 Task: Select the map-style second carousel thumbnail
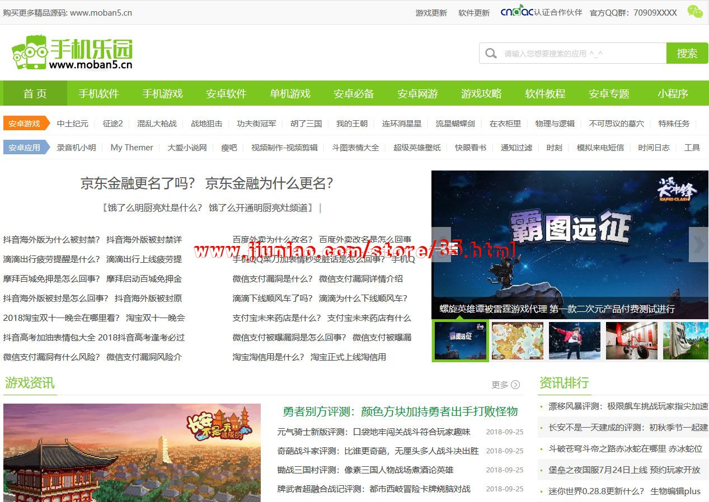coord(517,340)
